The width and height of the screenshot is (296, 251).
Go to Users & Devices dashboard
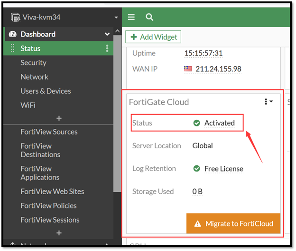[x=46, y=91]
